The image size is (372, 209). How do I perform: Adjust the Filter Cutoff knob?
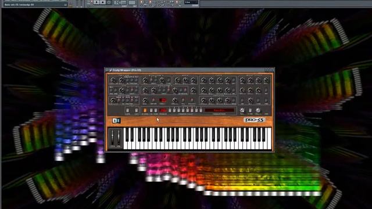click(203, 80)
